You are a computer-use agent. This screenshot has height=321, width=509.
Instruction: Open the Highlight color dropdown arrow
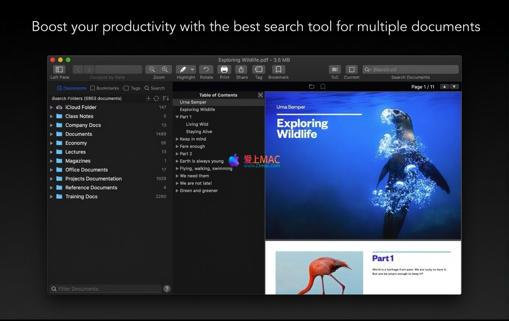[x=192, y=70]
